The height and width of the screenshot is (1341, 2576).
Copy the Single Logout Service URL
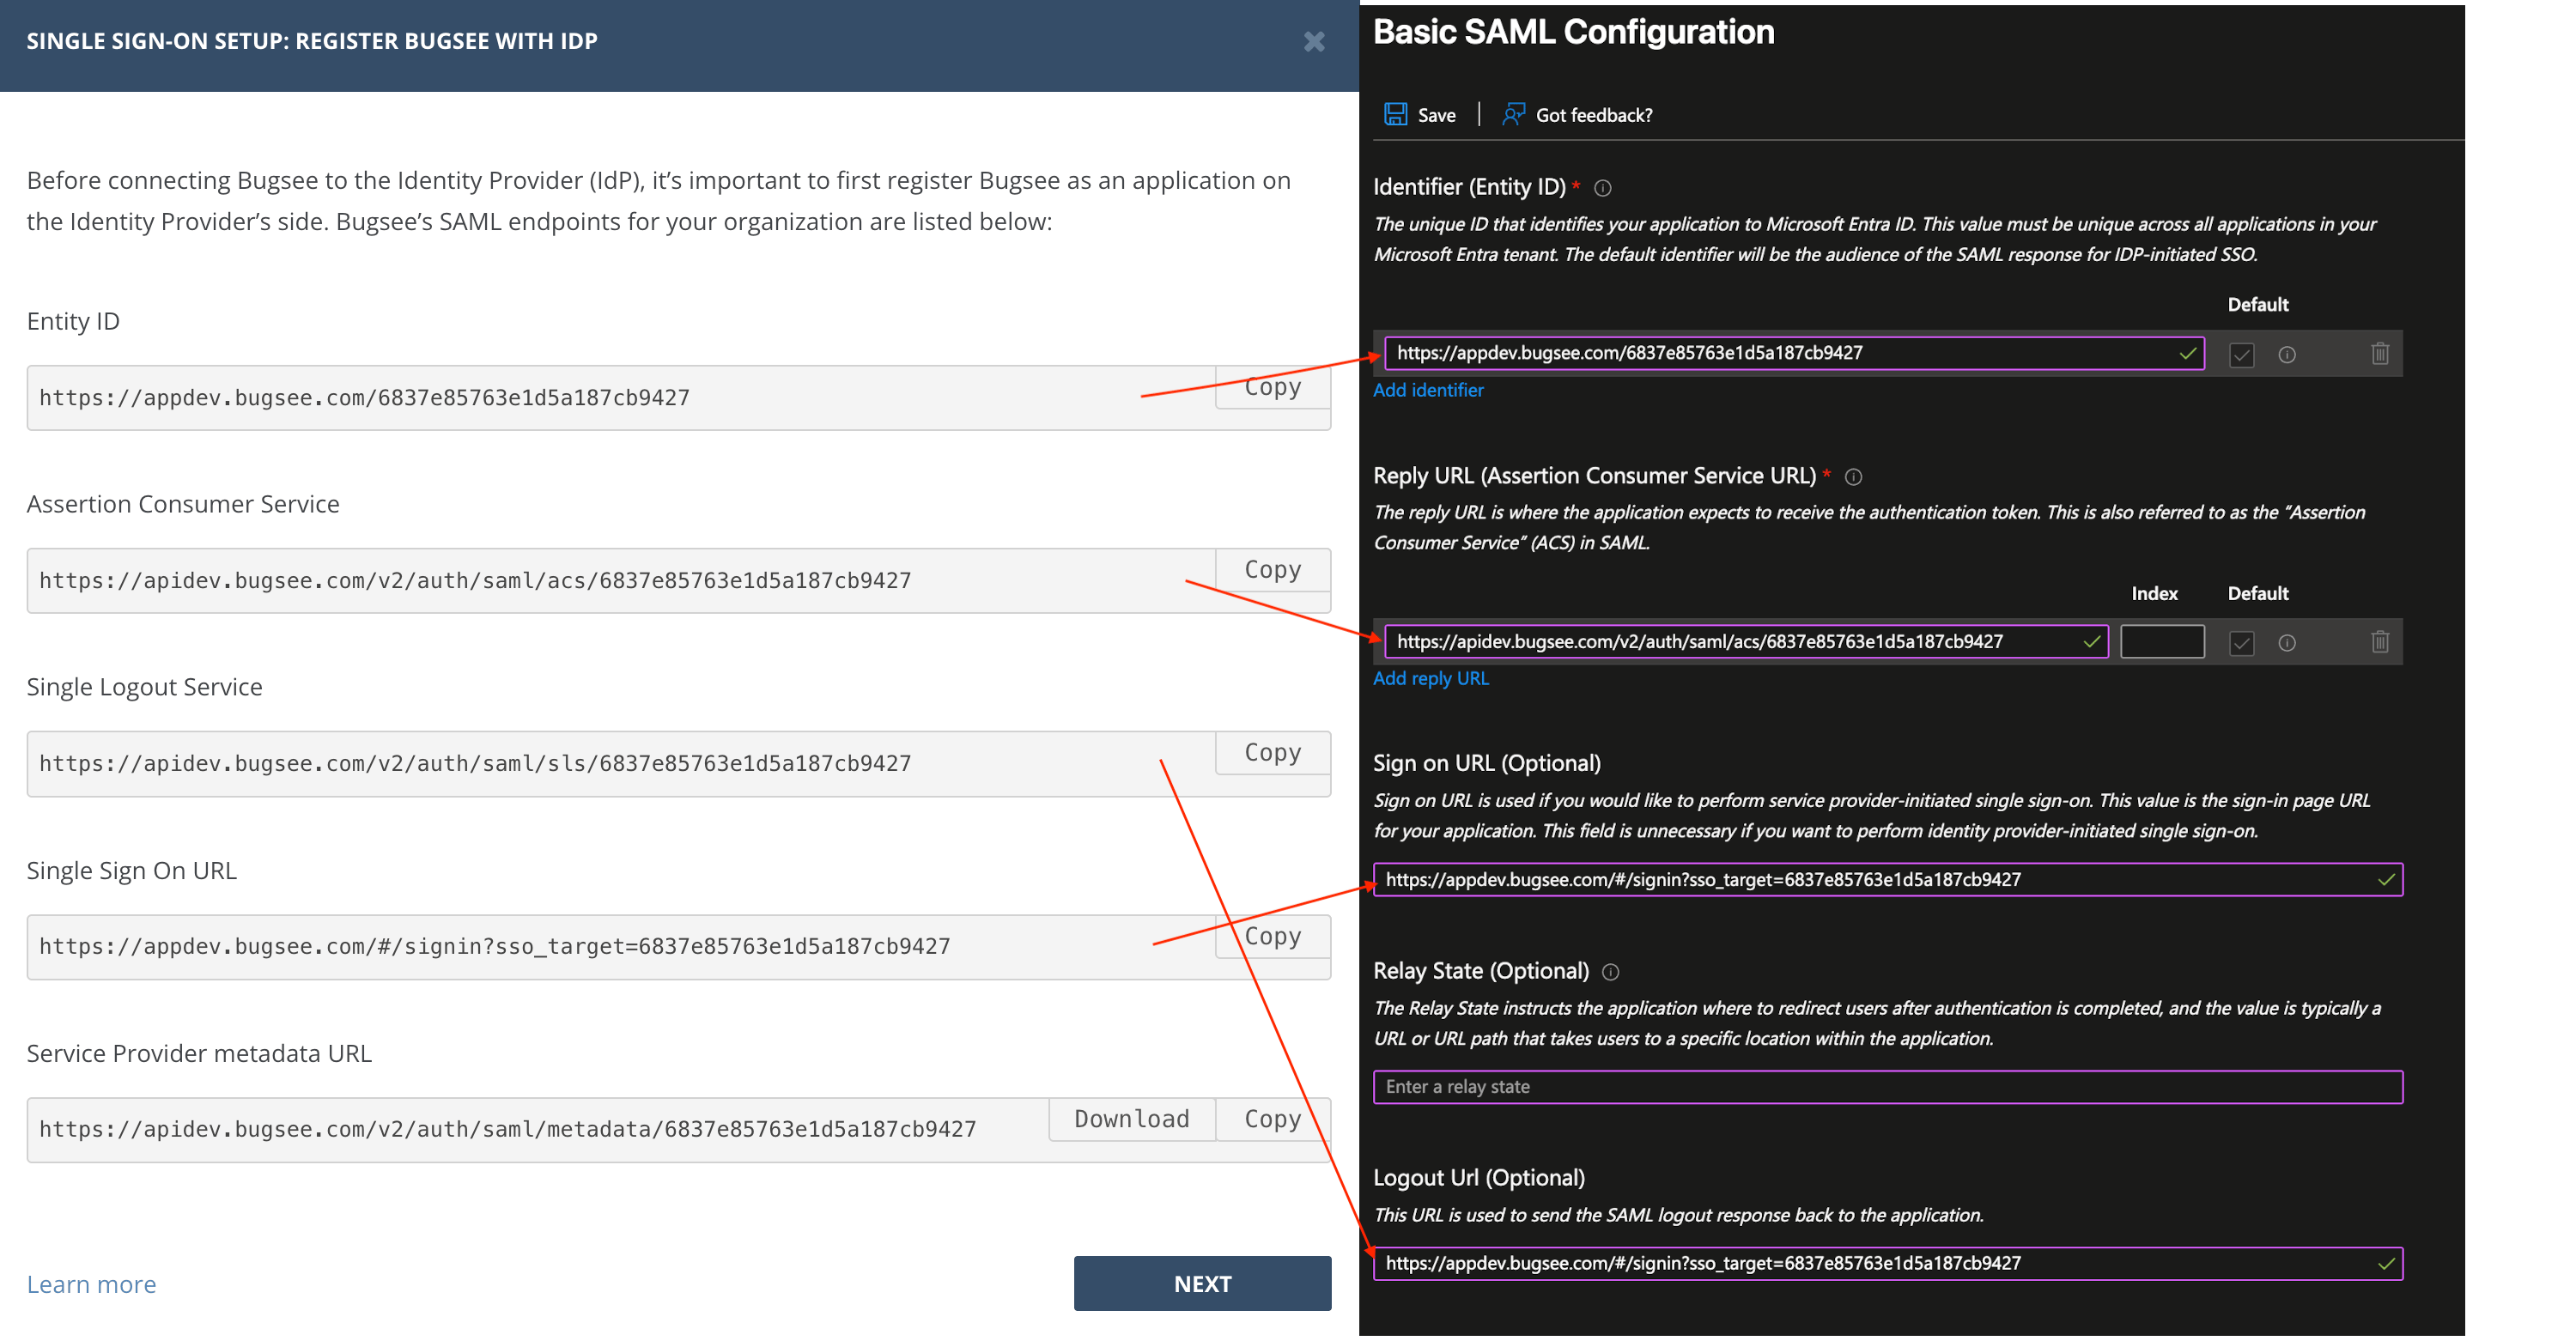tap(1272, 753)
